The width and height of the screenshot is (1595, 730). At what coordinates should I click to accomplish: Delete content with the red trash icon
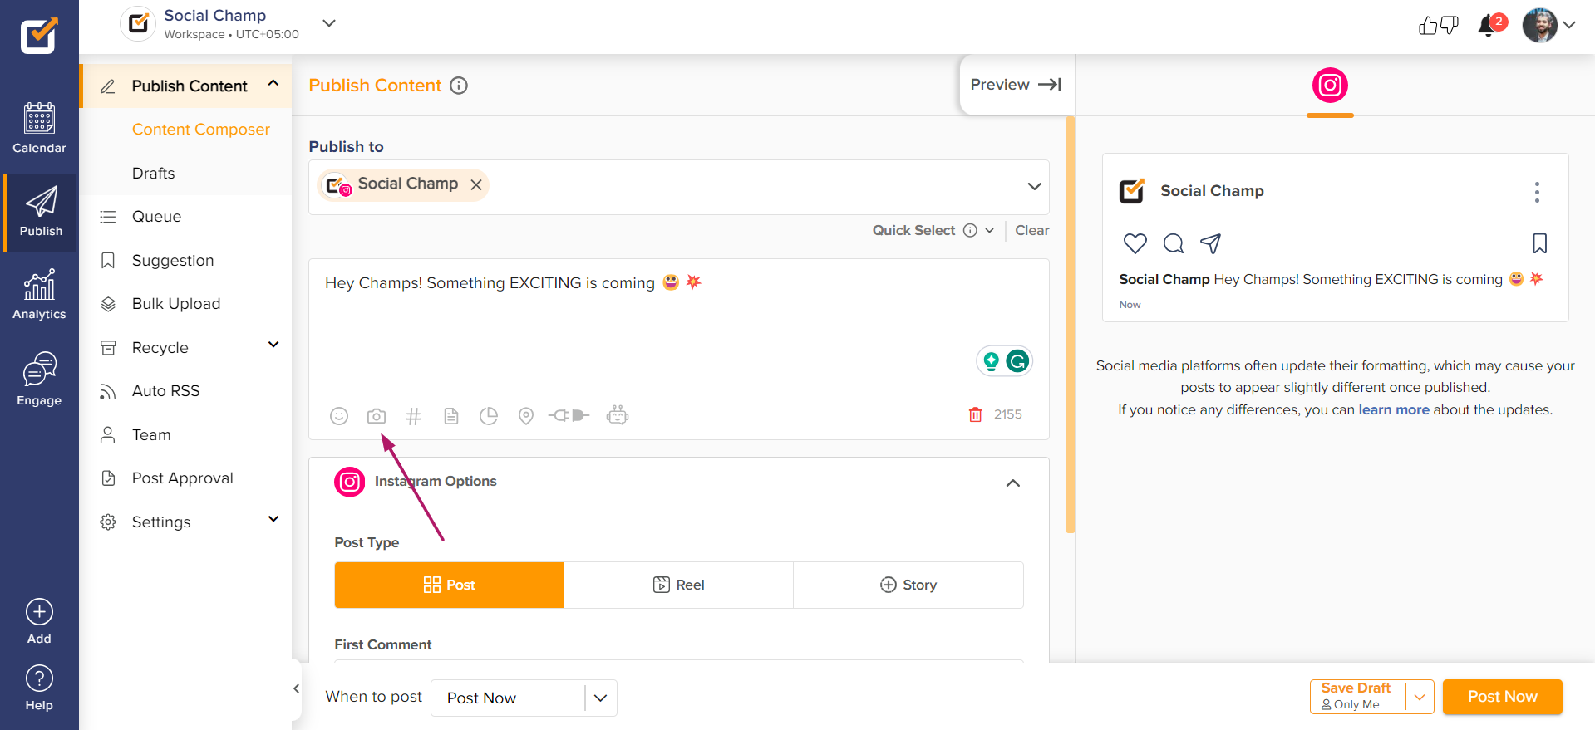(x=976, y=414)
